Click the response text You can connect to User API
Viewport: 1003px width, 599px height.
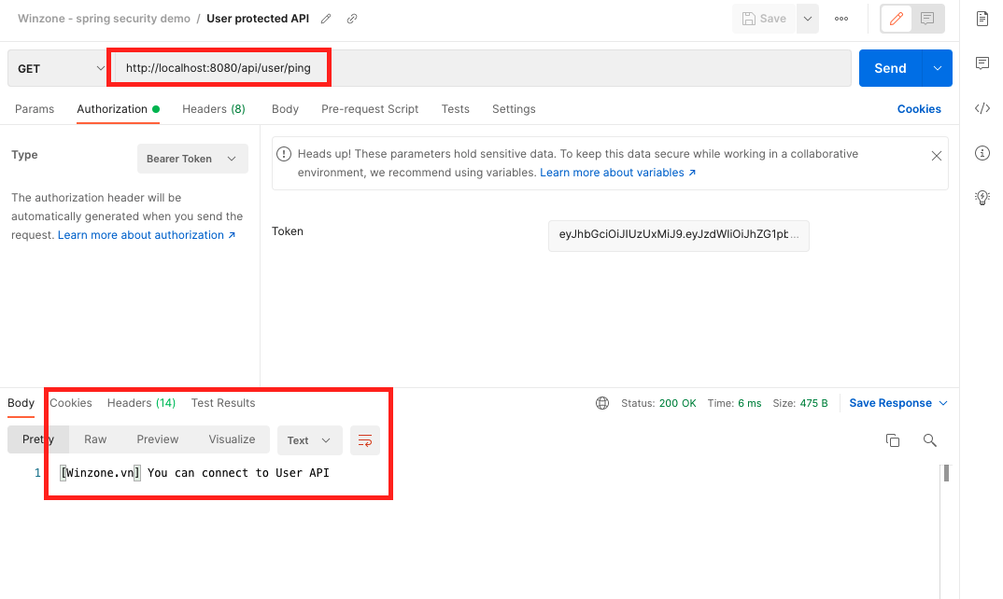[x=238, y=473]
